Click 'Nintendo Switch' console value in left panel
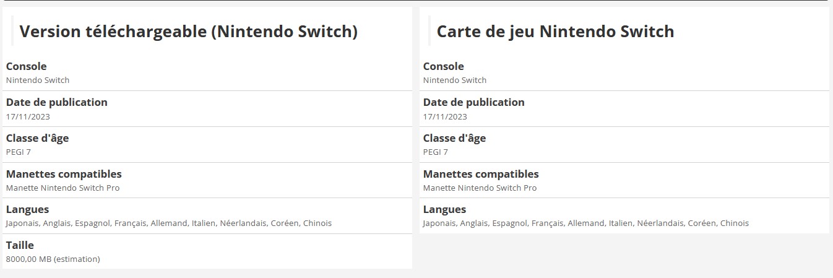Image resolution: width=833 pixels, height=278 pixels. click(38, 80)
